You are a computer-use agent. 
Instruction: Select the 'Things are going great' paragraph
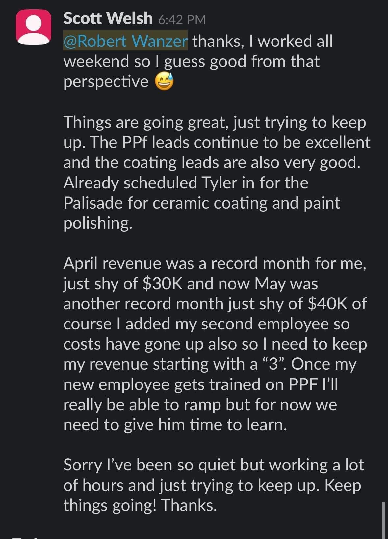coord(217,172)
